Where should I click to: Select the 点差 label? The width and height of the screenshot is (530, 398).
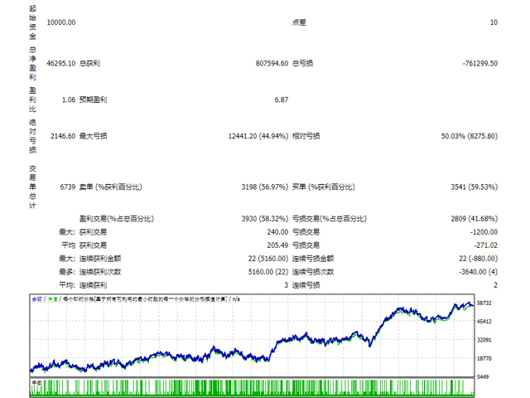point(299,22)
